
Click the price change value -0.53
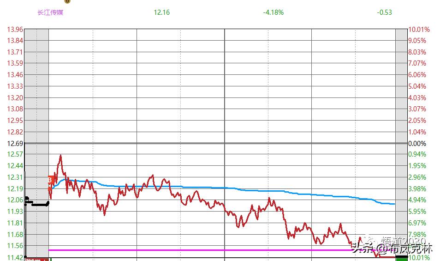pos(385,12)
